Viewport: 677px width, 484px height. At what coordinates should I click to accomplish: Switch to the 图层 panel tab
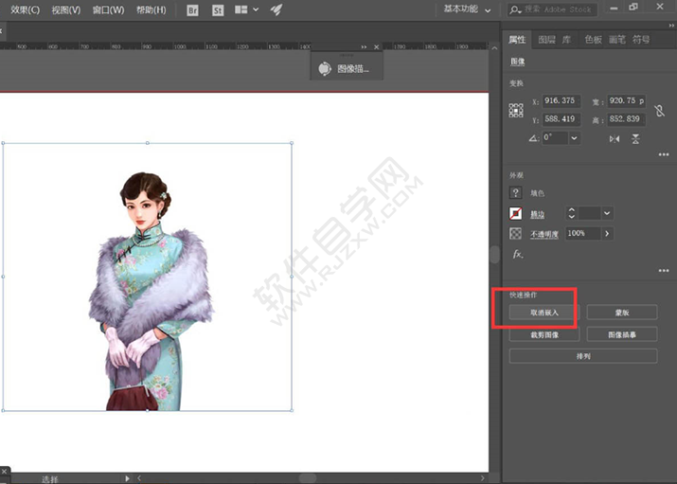(546, 40)
